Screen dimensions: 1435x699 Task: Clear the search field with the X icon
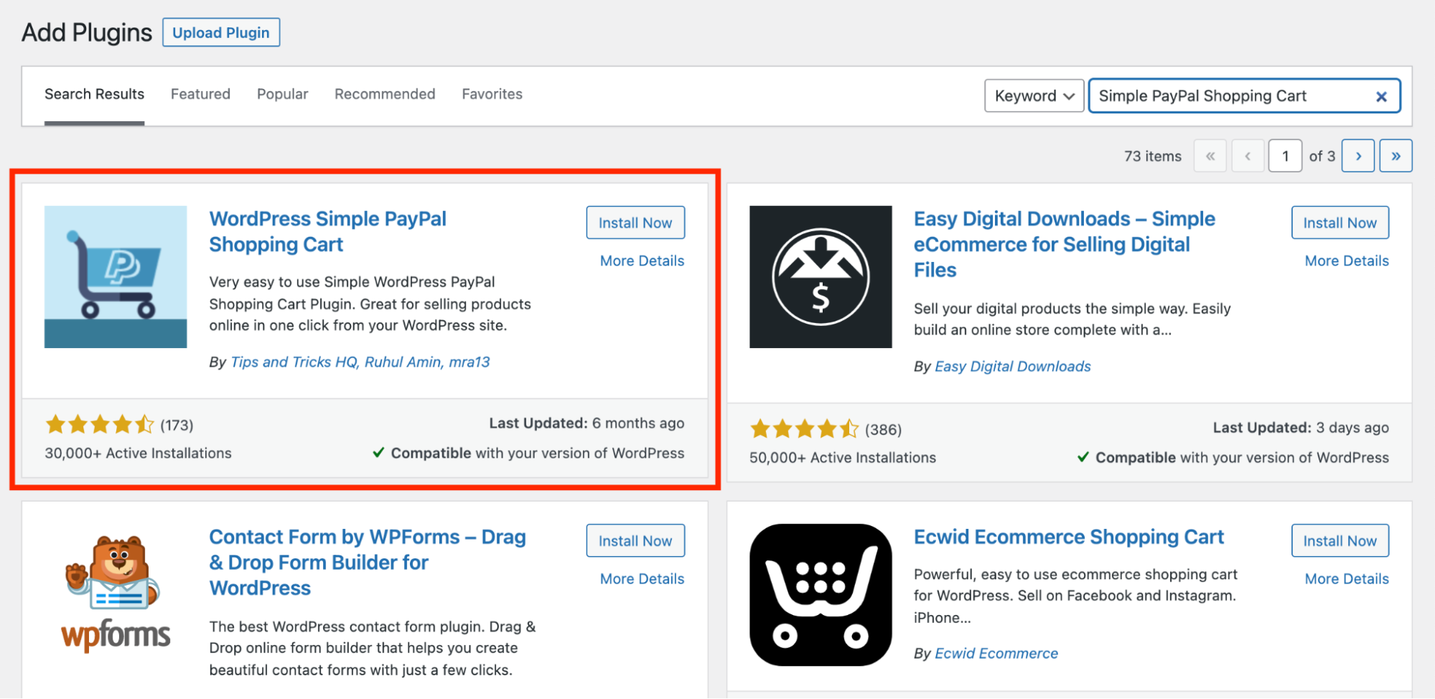pos(1381,96)
